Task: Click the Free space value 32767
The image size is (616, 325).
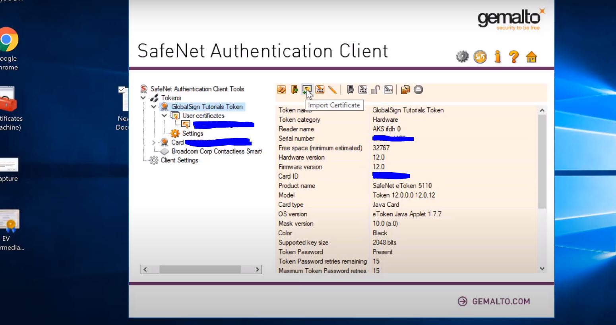Action: click(x=381, y=148)
